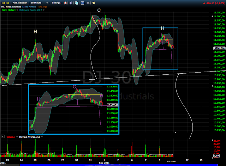The width and height of the screenshot is (226, 166).
Task: Click Dow Jones Industrials name text
Action: [x=11, y=7]
